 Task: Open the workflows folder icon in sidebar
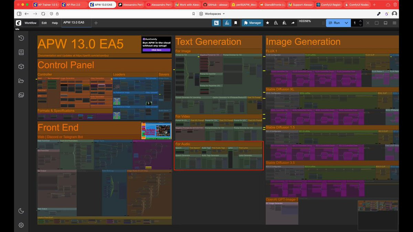(21, 81)
